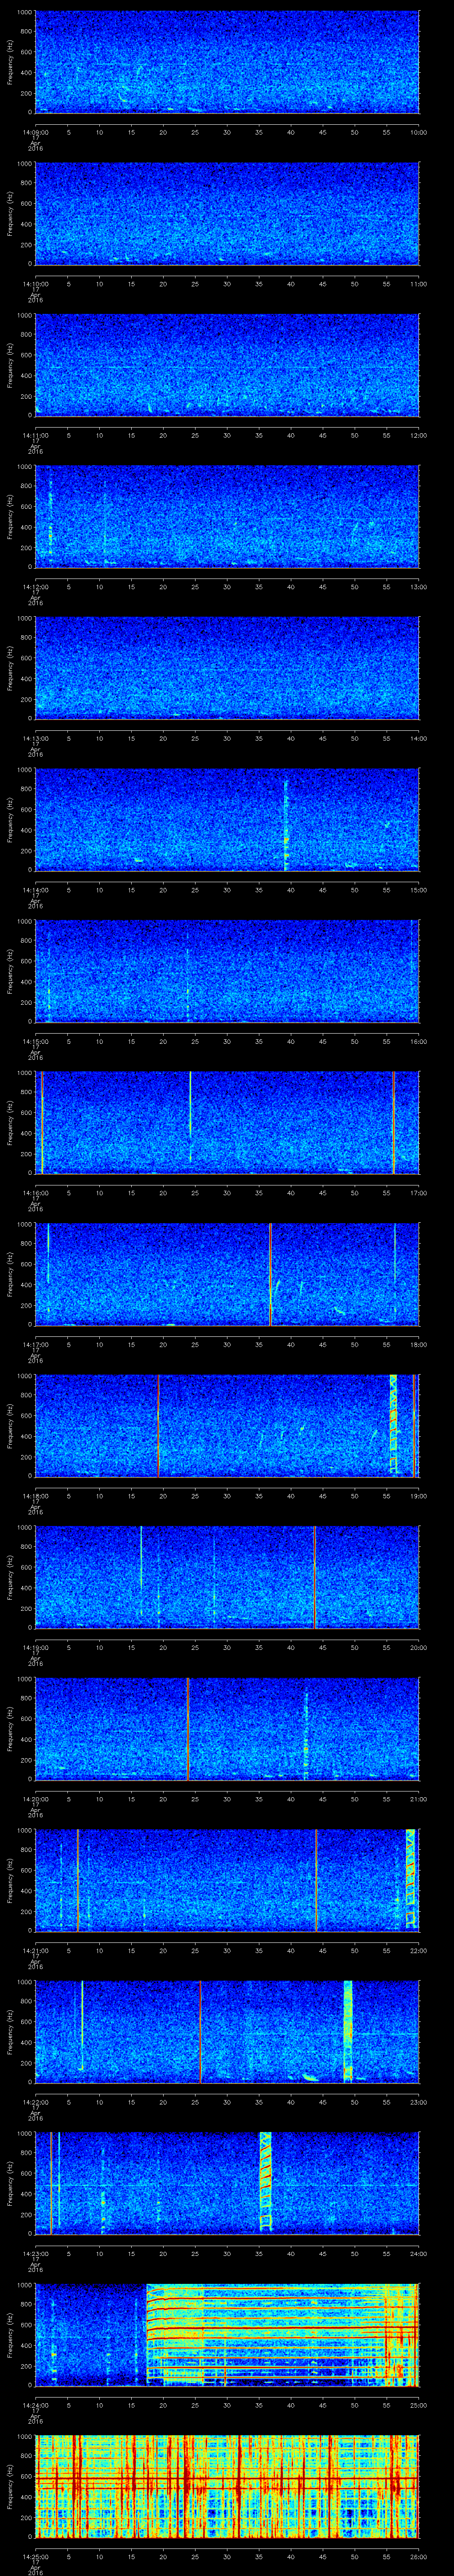Select the spectrogram panel starting at 14:14:00
The height and width of the screenshot is (2576, 454).
[227, 819]
